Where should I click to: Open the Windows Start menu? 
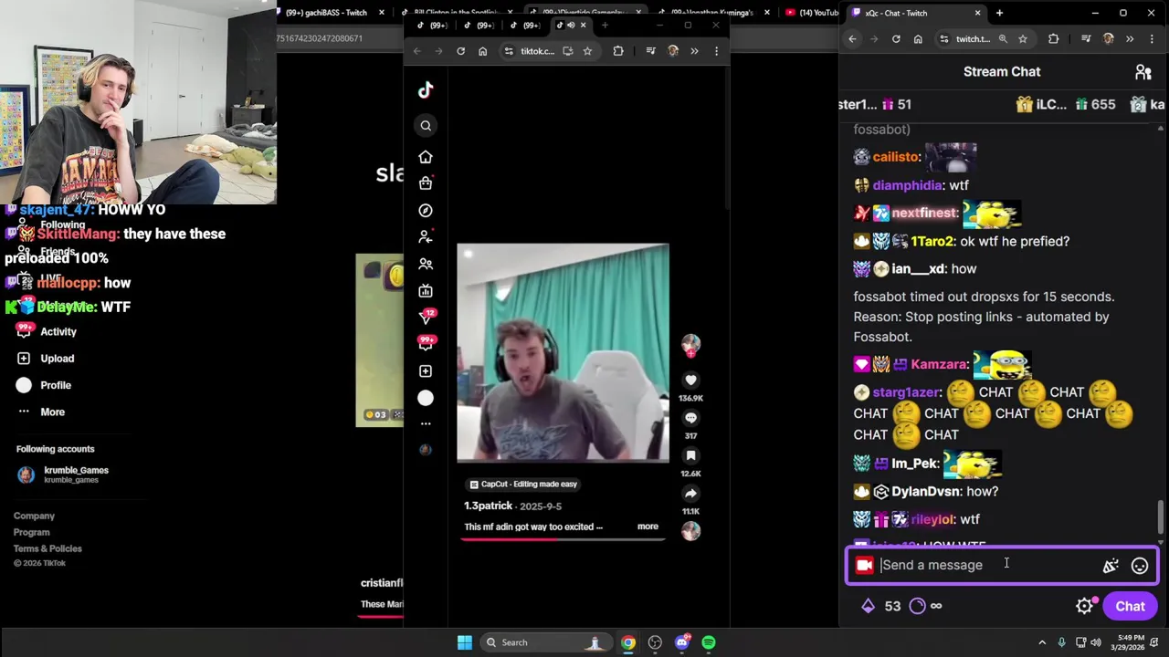(465, 642)
